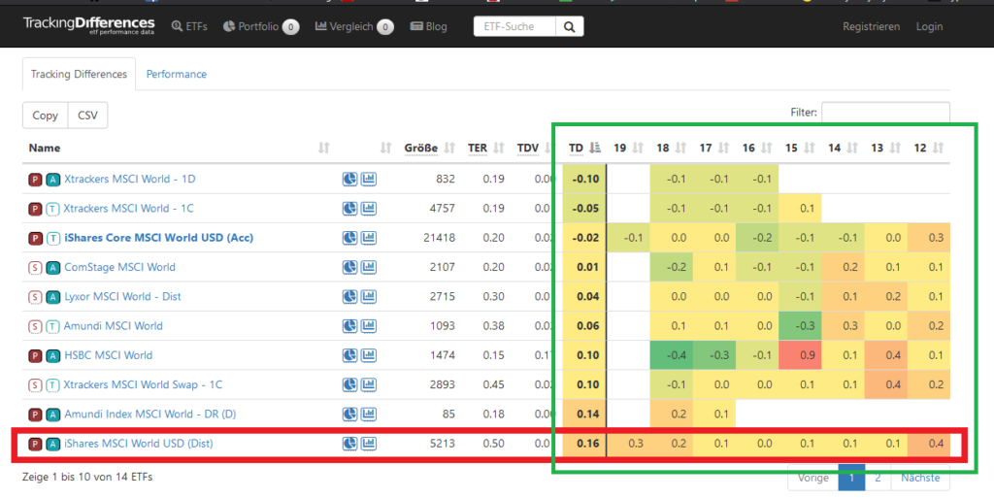The width and height of the screenshot is (994, 498).
Task: Add iShares Core MSCI World Acc to portfolio
Action: point(349,238)
